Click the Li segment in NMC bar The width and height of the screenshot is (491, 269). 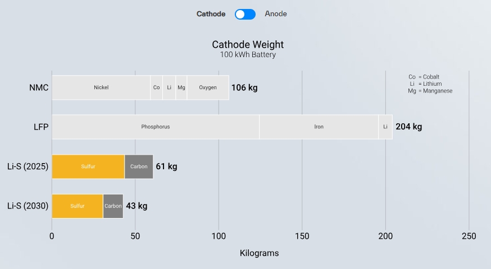click(x=169, y=87)
